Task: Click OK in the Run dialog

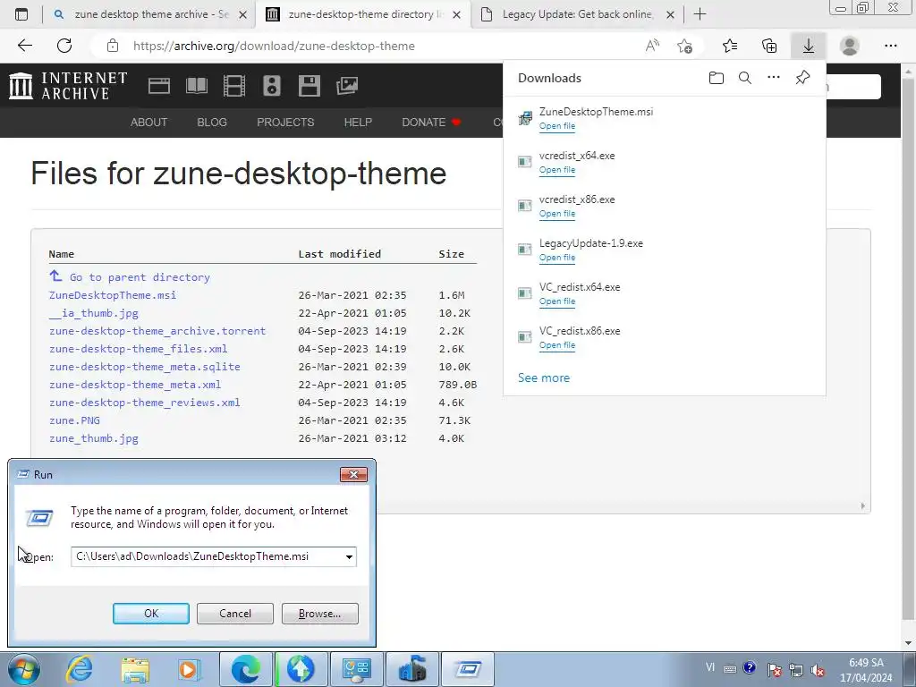Action: (x=150, y=614)
